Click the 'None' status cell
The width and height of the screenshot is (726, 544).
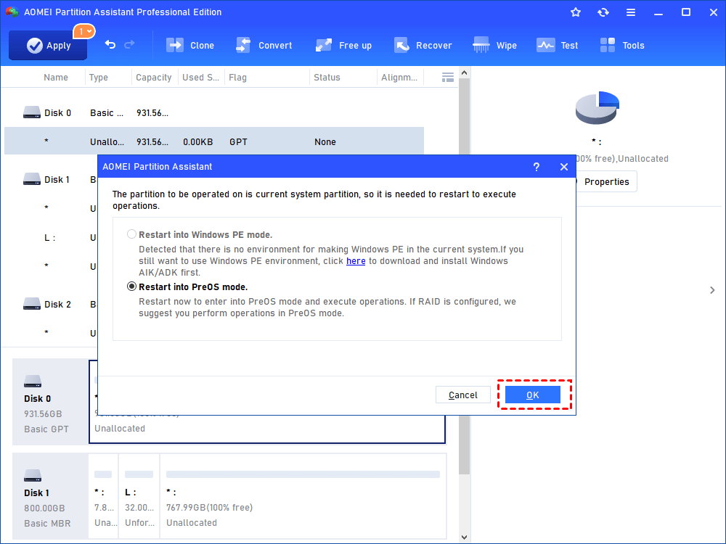click(x=325, y=142)
